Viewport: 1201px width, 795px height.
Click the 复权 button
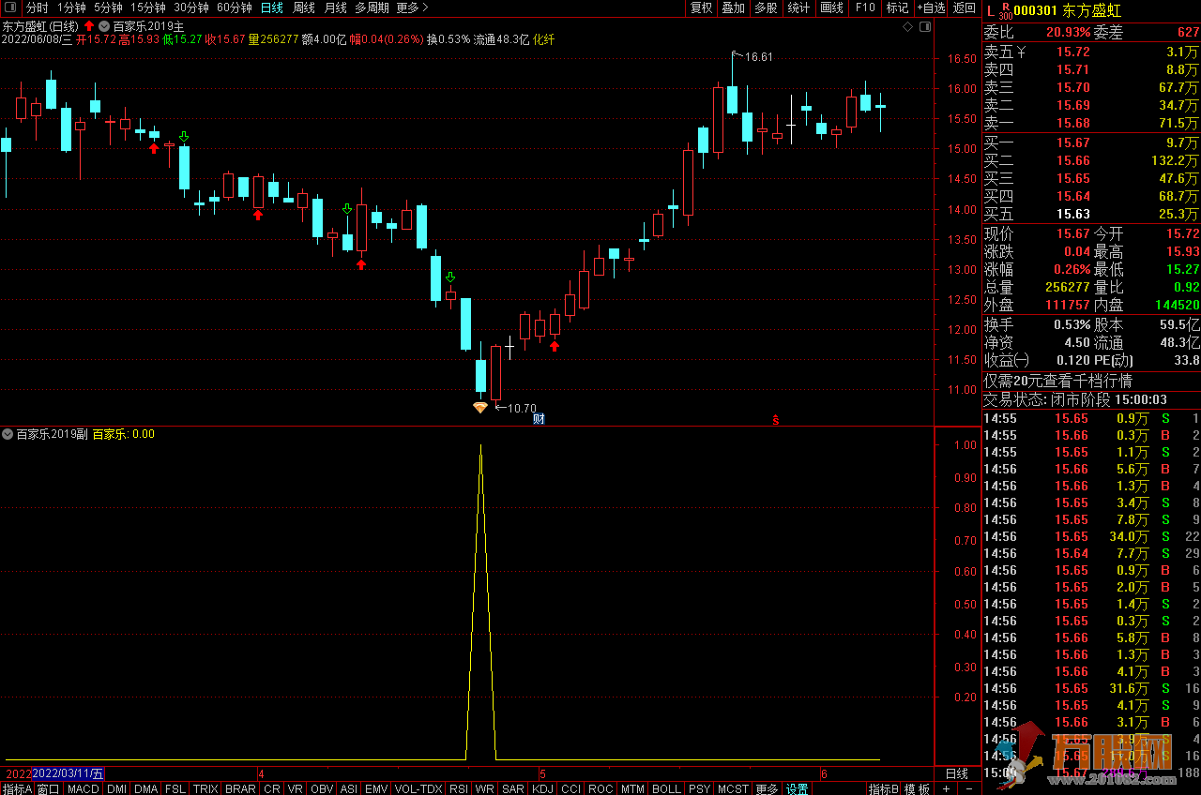(701, 7)
